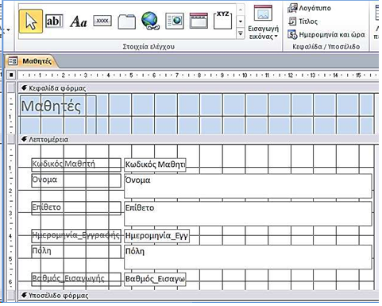This screenshot has height=306, width=382.
Task: Insert Ημερομηνία και ώρα
Action: point(326,34)
